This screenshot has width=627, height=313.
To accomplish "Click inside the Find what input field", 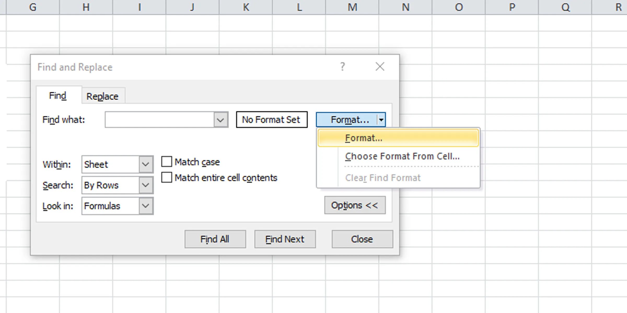I will click(159, 119).
